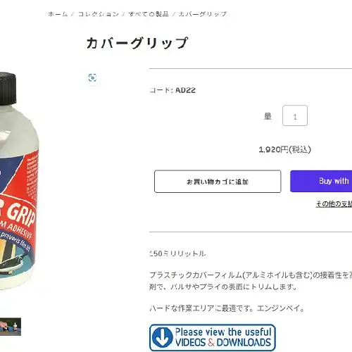Focus the 量 quantity input field

295,115
